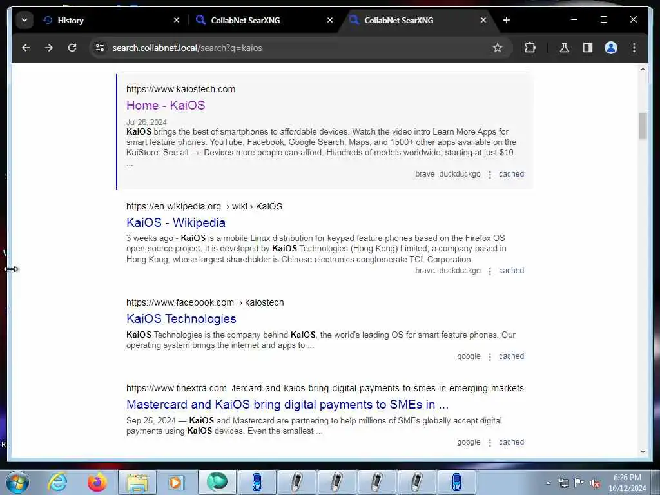Click the browser Back arrow
The height and width of the screenshot is (495, 660).
coord(26,48)
